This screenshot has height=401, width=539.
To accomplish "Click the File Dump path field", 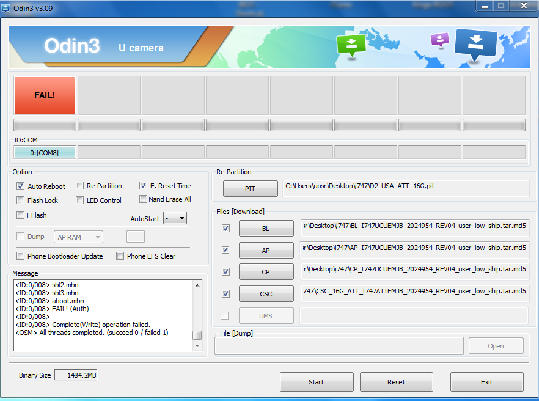I will pos(339,345).
